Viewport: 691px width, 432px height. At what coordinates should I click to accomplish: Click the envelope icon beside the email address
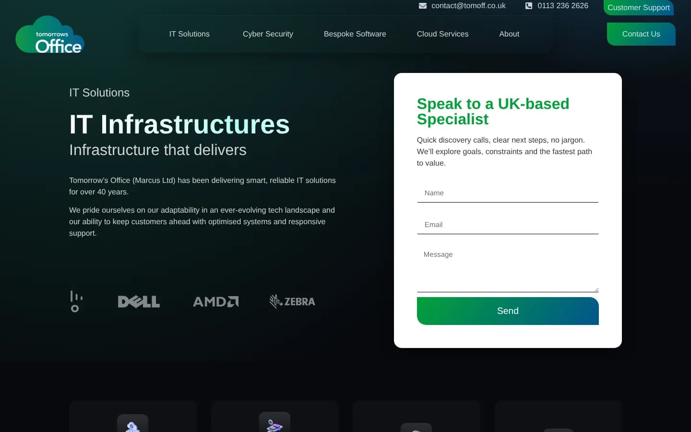click(x=423, y=6)
